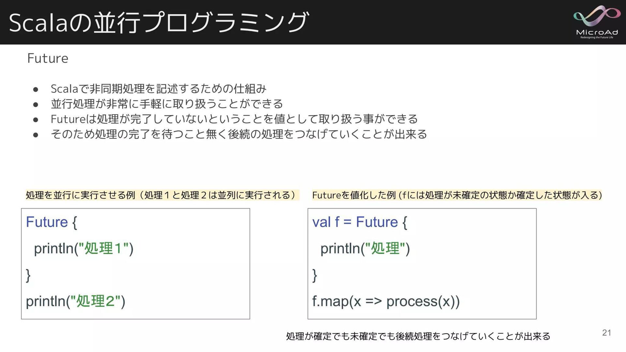Click the Redesigning the Future Life tagline
Screen dimensions: 626x352
(597, 37)
